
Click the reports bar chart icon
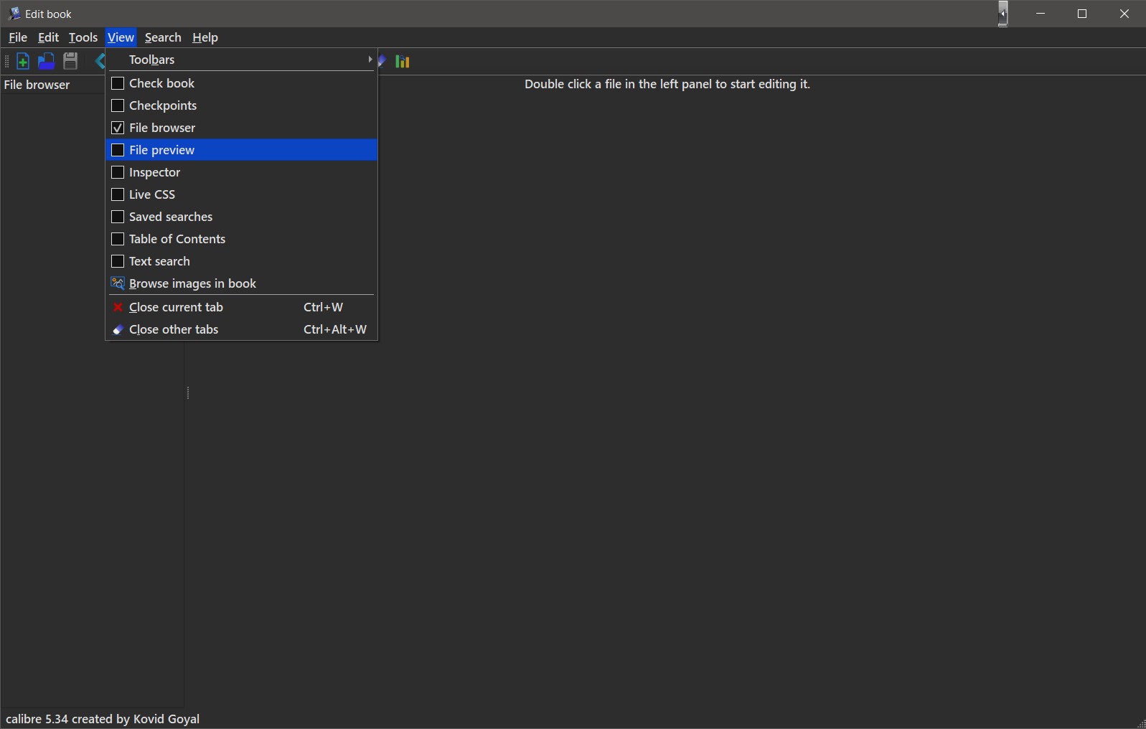click(403, 62)
